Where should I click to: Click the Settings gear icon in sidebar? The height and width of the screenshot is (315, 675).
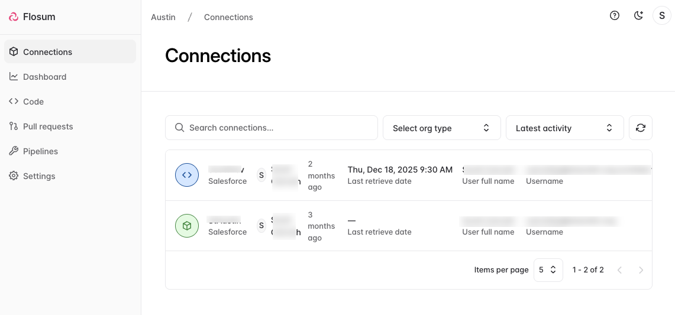(x=14, y=176)
